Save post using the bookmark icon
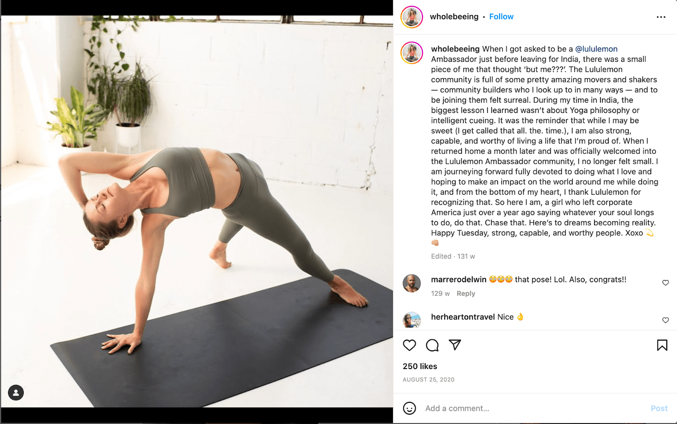This screenshot has width=677, height=424. pyautogui.click(x=662, y=345)
